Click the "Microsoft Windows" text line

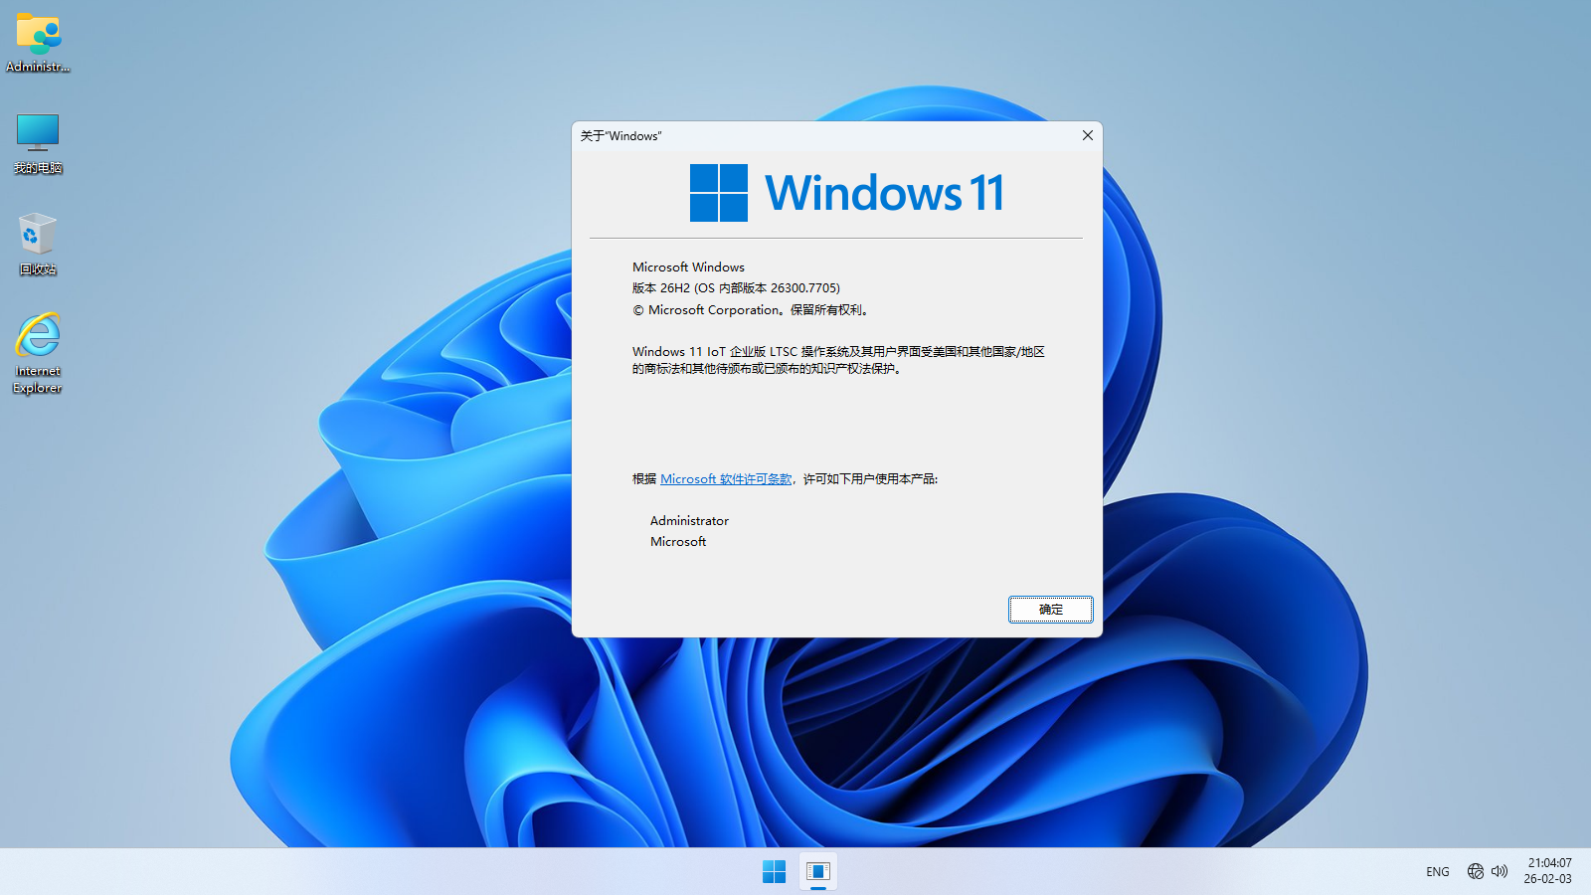click(x=688, y=268)
